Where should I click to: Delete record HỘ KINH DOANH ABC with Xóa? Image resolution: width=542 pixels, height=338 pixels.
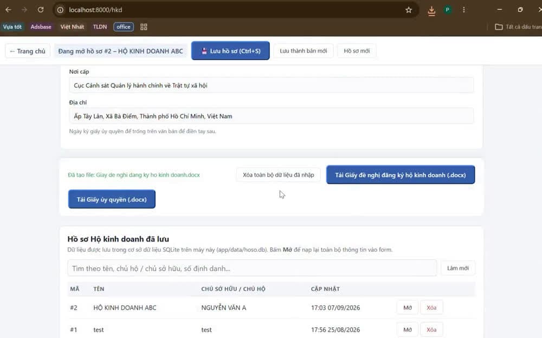(x=431, y=308)
